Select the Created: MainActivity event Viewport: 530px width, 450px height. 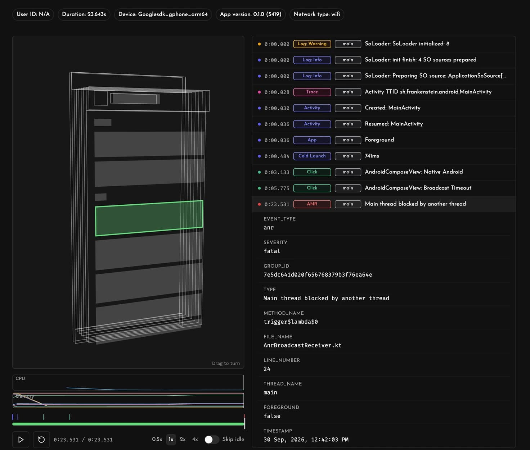click(384, 108)
